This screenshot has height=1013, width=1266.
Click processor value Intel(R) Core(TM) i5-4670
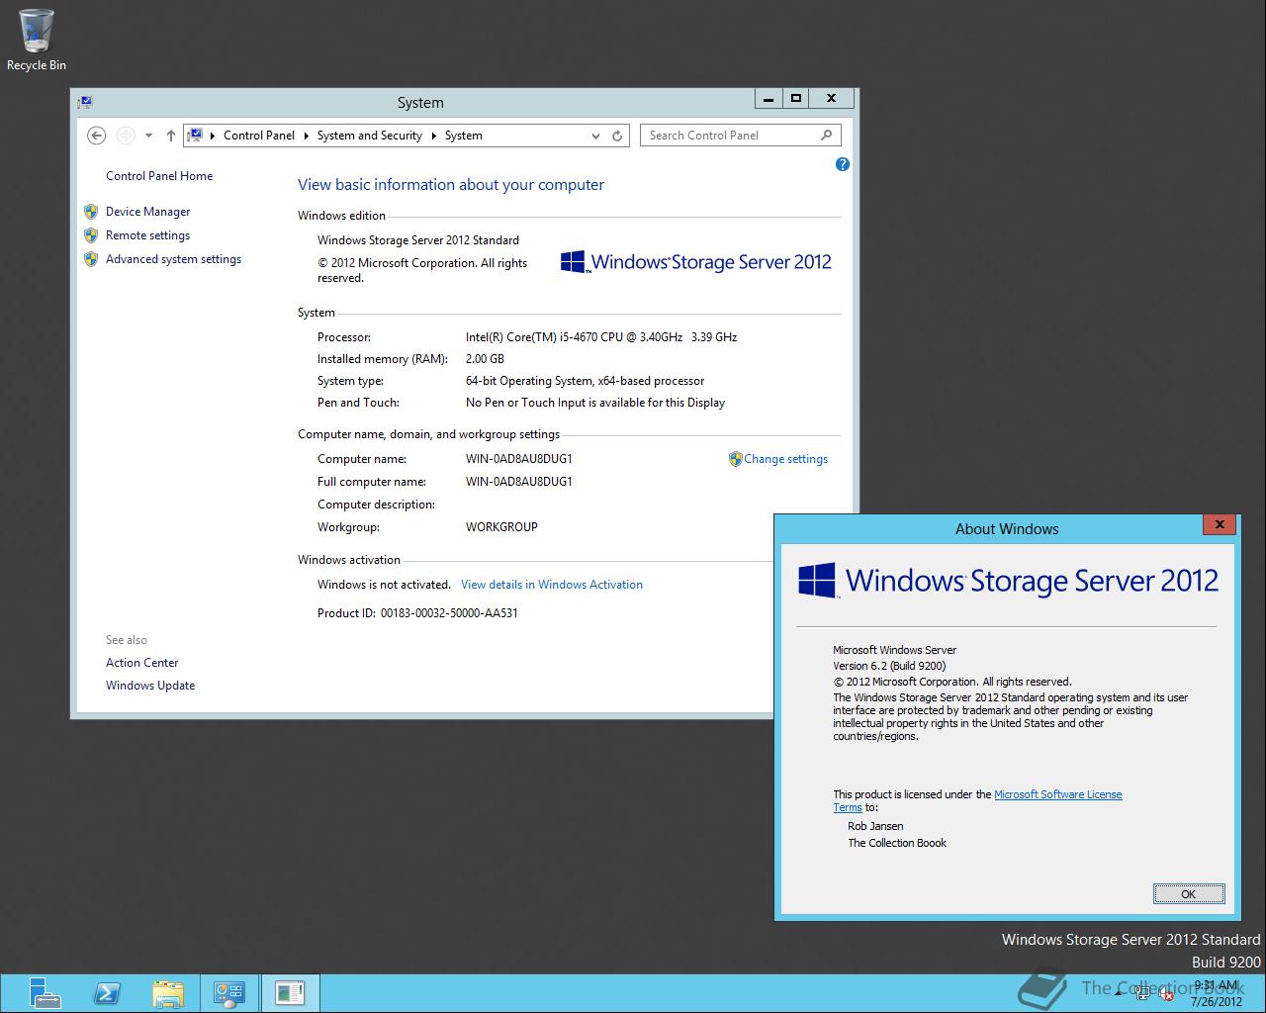click(601, 337)
